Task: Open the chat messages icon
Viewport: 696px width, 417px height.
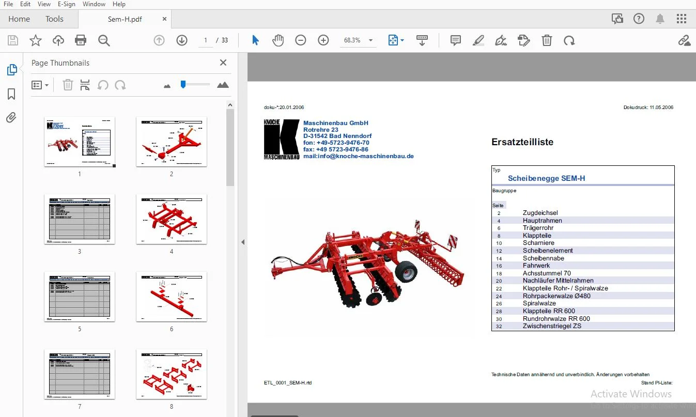Action: [617, 19]
